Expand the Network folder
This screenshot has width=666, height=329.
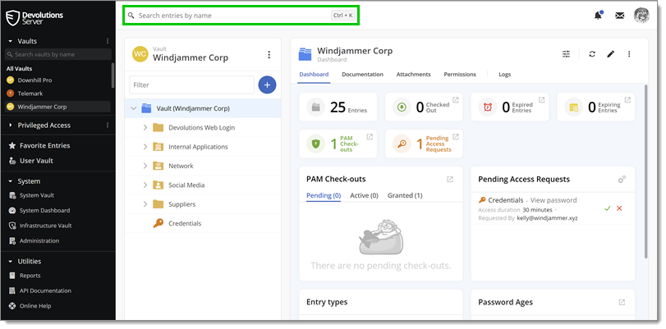(x=145, y=166)
